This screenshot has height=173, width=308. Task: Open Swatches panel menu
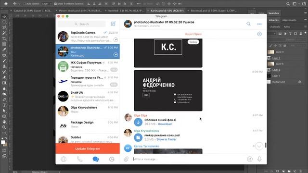[305, 13]
